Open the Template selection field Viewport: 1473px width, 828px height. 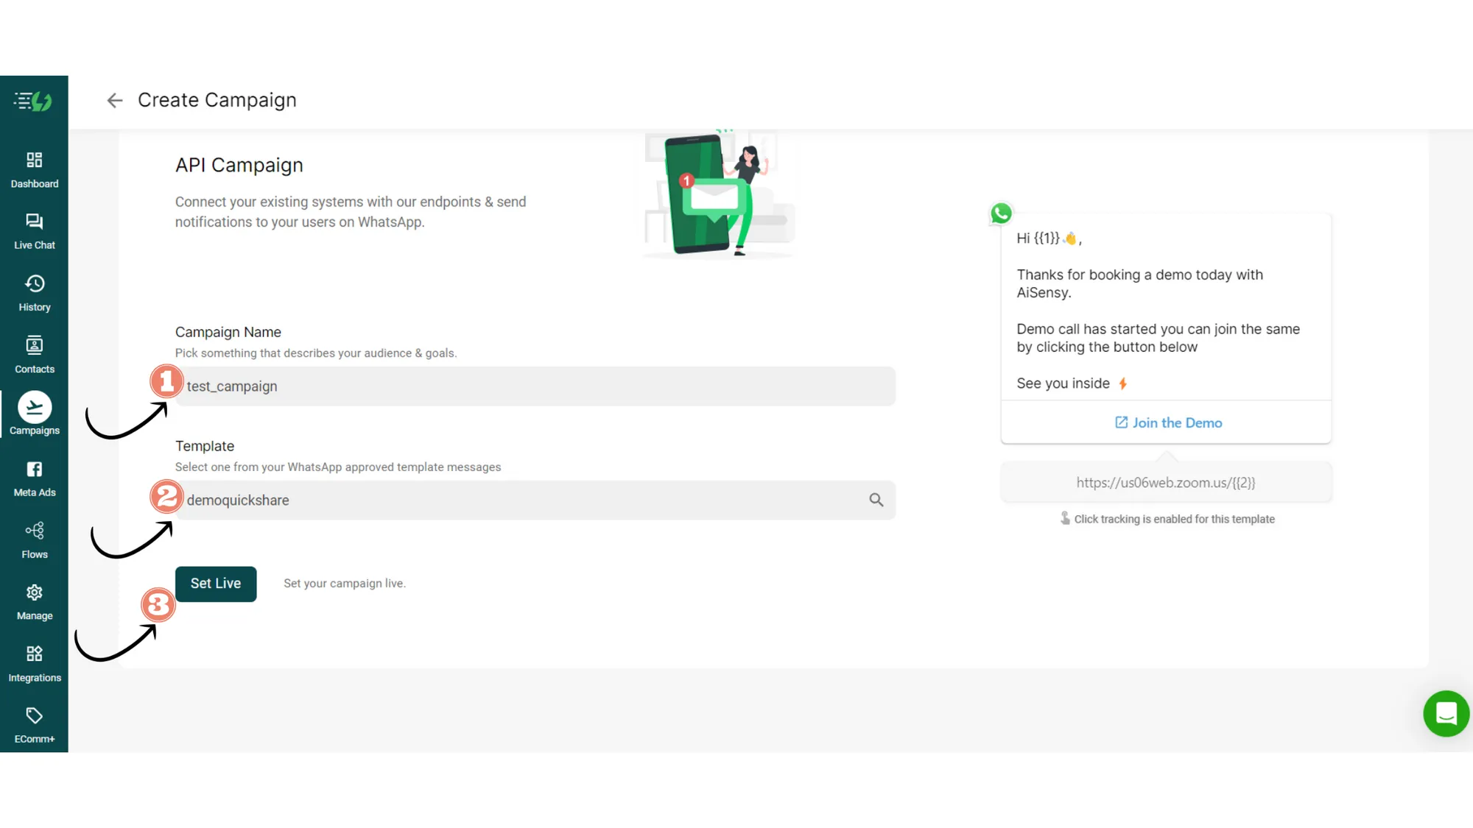tap(516, 500)
